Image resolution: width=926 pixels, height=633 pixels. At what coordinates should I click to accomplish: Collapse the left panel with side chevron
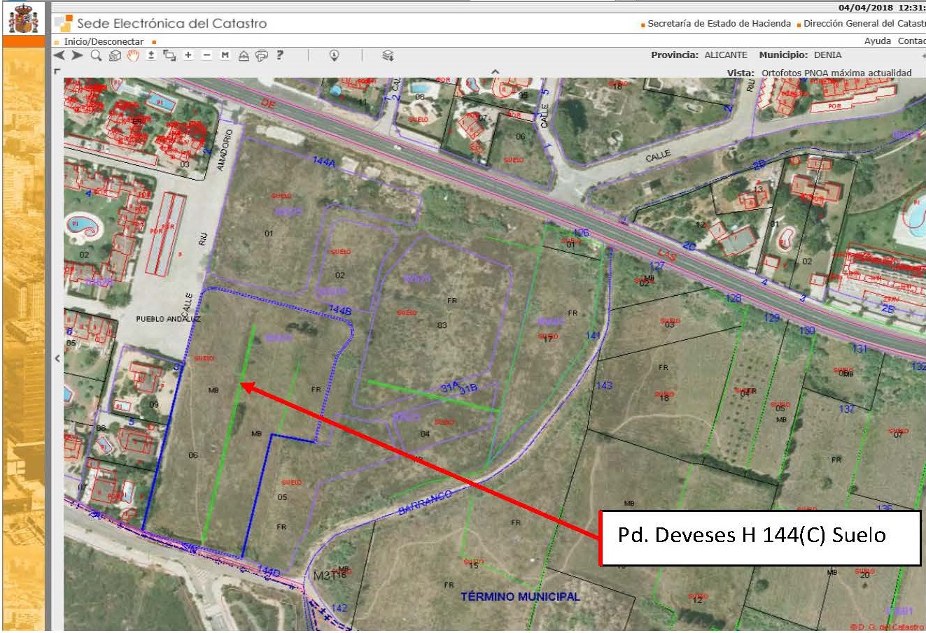57,358
